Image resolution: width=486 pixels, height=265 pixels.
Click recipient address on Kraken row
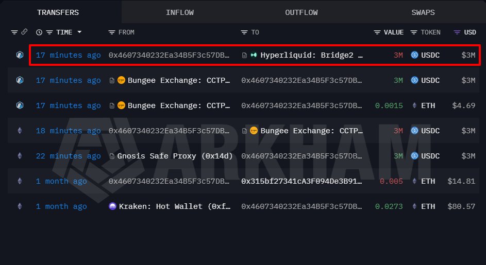point(301,206)
